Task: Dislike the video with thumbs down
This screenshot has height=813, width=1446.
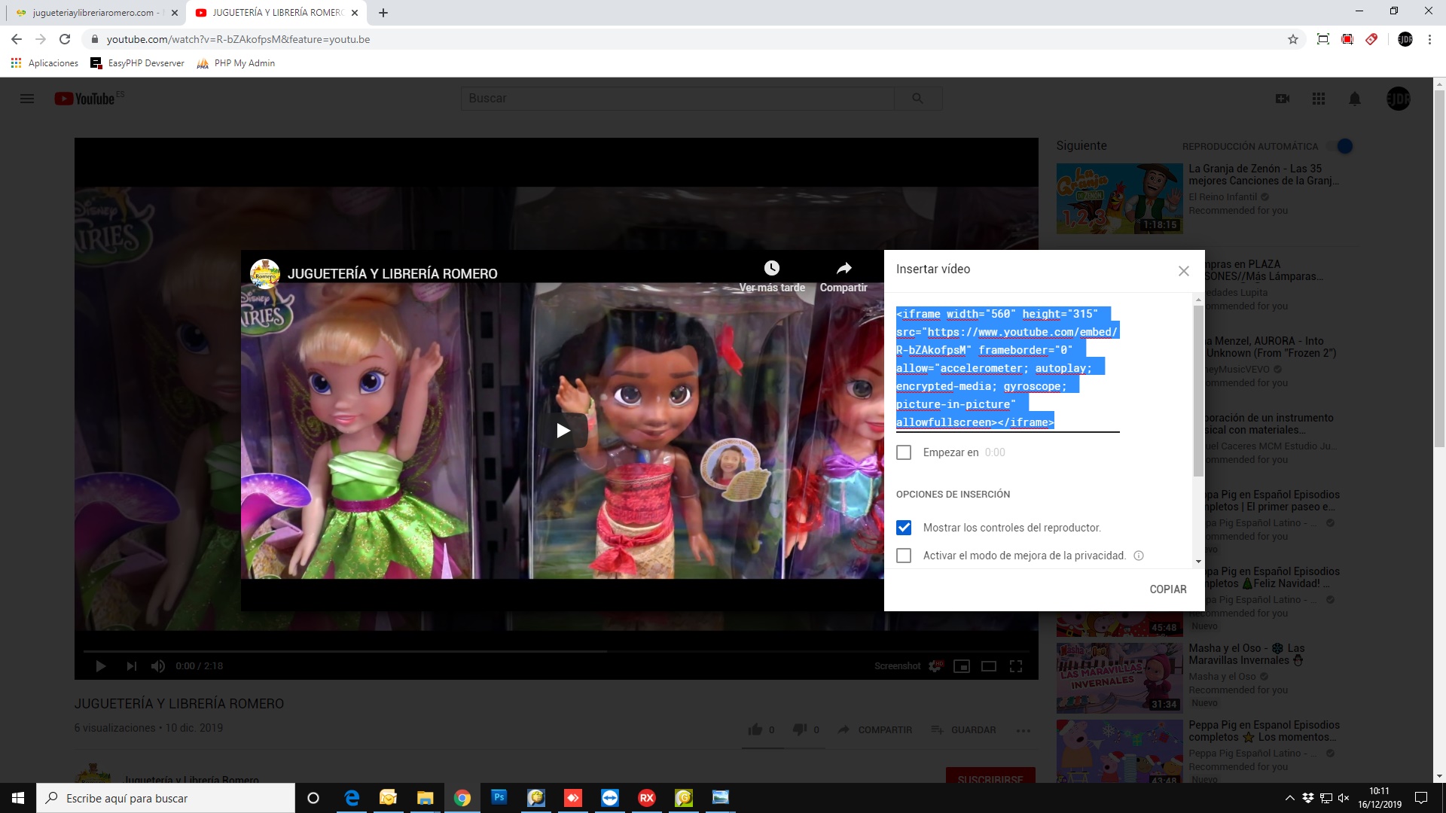Action: (x=800, y=729)
